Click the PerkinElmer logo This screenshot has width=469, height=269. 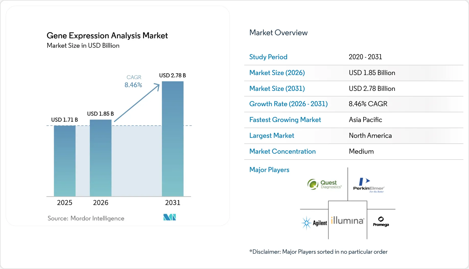(369, 185)
